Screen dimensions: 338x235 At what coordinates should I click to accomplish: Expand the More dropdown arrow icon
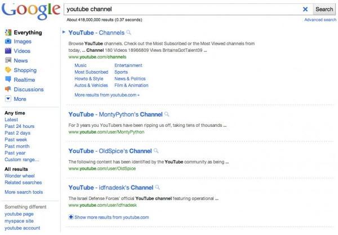(x=8, y=99)
